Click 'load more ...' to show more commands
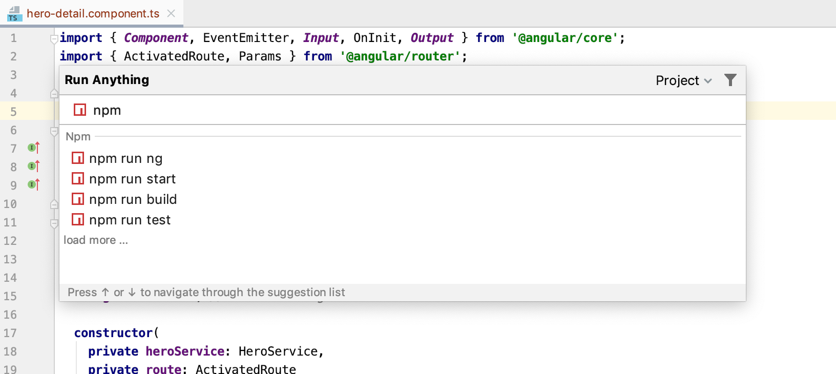Image resolution: width=836 pixels, height=374 pixels. click(96, 240)
